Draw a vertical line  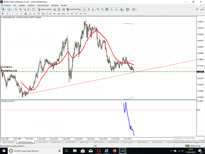(12, 13)
